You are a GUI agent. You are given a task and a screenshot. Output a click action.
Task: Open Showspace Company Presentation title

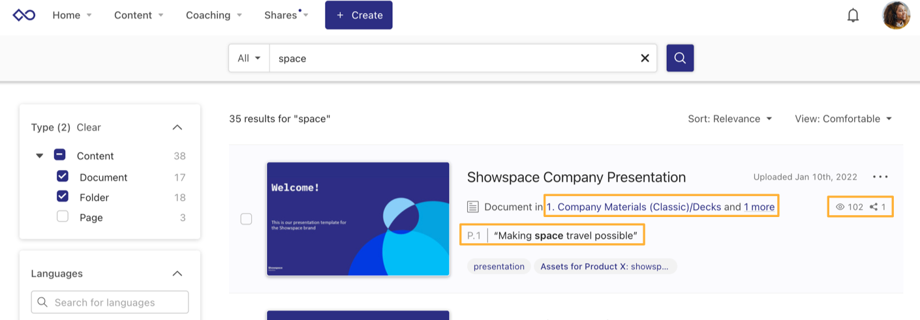(576, 177)
